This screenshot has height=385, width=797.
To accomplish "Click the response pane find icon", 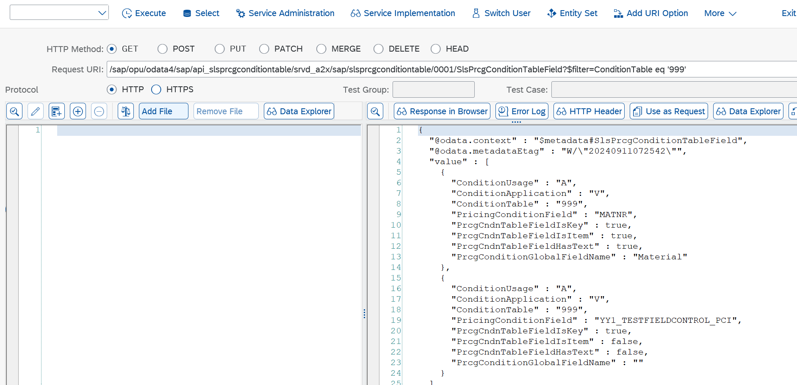I will point(375,111).
